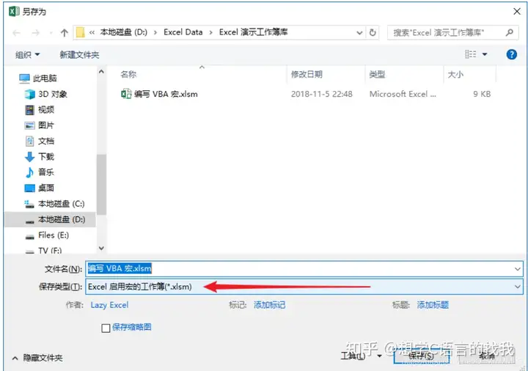Viewport: 528px width, 371px height.
Task: Toggle 保存缩略图 checkbox
Action: 106,328
